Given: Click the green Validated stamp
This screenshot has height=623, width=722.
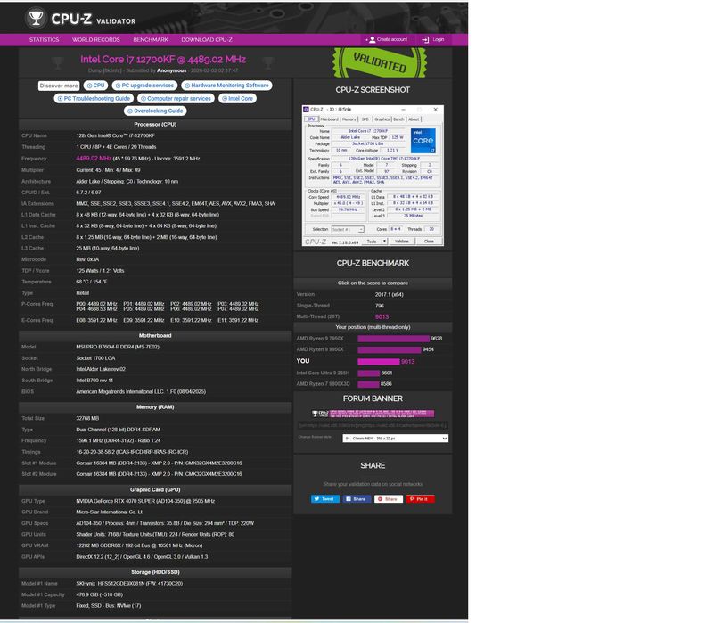Looking at the screenshot, I should click(x=380, y=62).
